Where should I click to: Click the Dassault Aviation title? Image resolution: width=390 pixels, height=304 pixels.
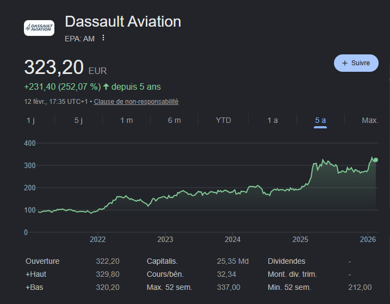click(123, 22)
